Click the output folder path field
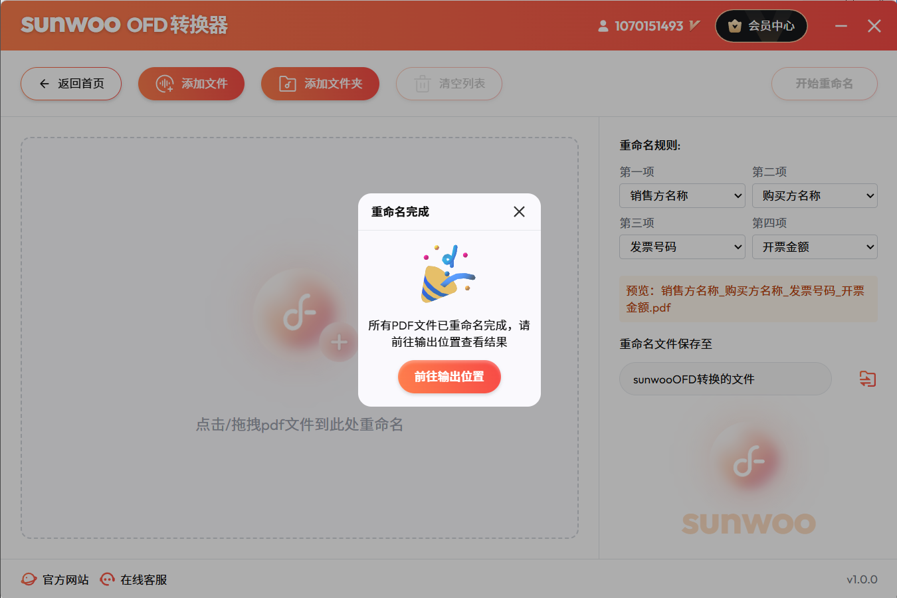Viewport: 897px width, 598px height. 726,379
